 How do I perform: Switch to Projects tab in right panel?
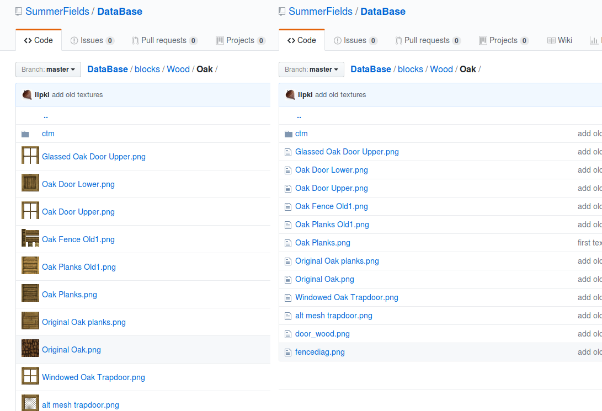click(504, 40)
